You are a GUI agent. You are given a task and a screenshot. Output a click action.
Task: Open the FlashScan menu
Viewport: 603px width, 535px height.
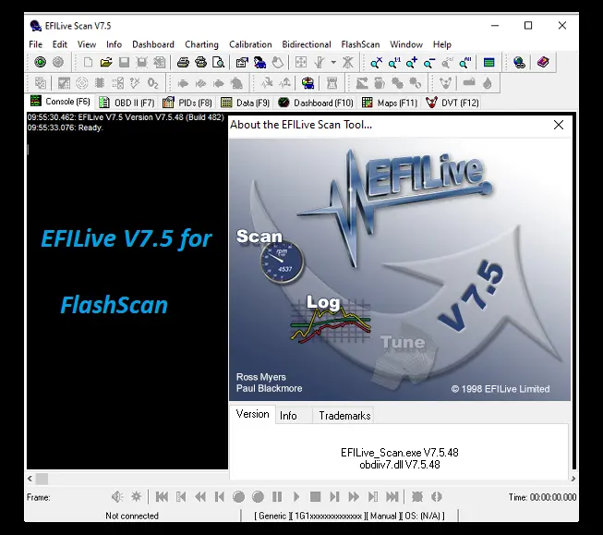pos(360,44)
